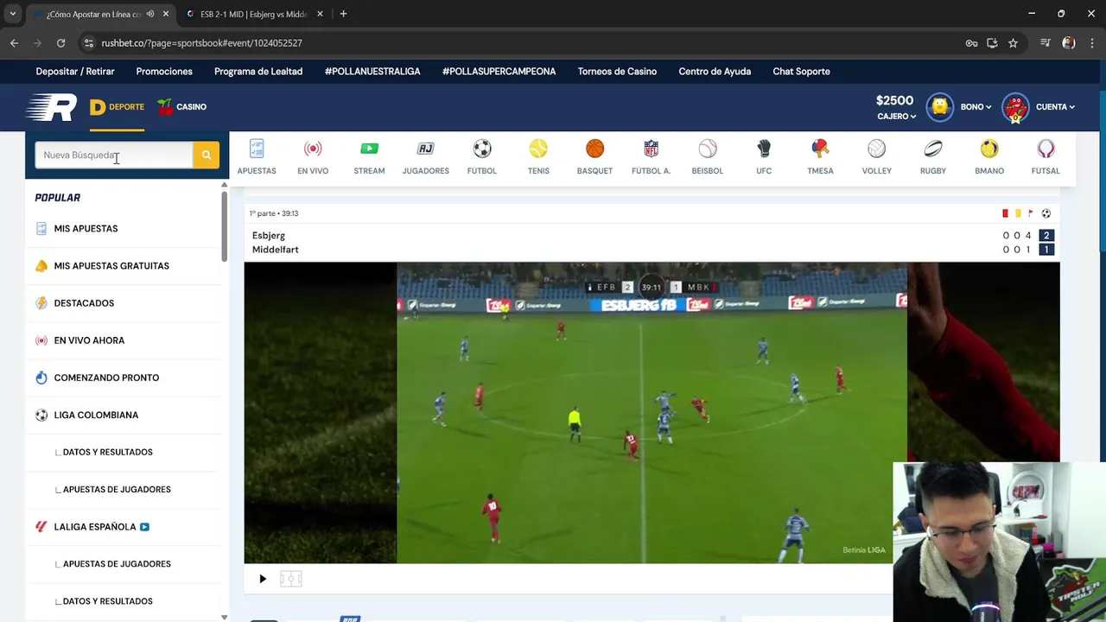Expand the Cajero dropdown

click(897, 117)
